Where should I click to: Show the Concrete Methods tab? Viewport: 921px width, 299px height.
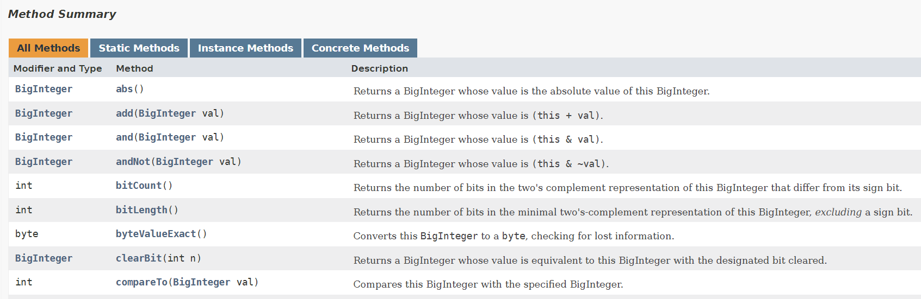(x=360, y=48)
